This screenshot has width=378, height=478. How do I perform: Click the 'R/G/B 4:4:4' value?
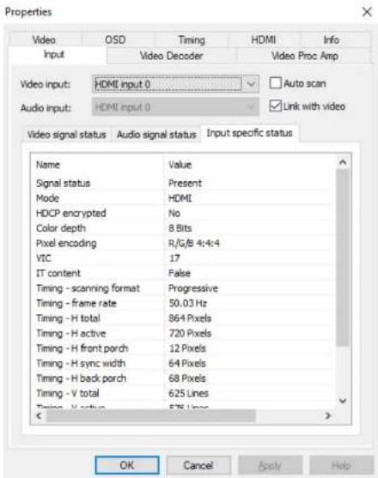(194, 243)
